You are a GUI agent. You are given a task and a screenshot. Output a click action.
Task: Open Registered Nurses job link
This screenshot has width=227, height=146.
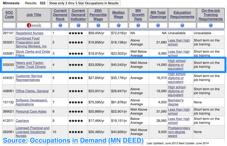pos(30,33)
